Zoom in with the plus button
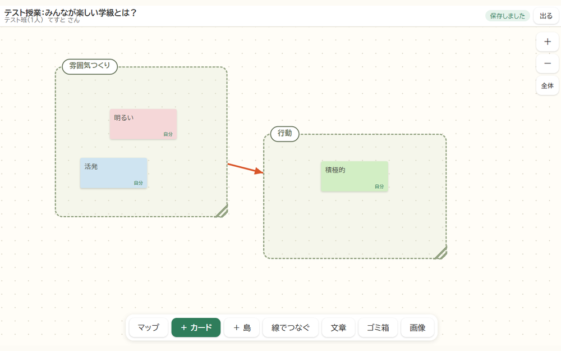Image resolution: width=561 pixels, height=351 pixels. tap(547, 42)
